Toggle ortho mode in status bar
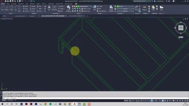Image resolution: width=189 pixels, height=106 pixels. coord(139,101)
